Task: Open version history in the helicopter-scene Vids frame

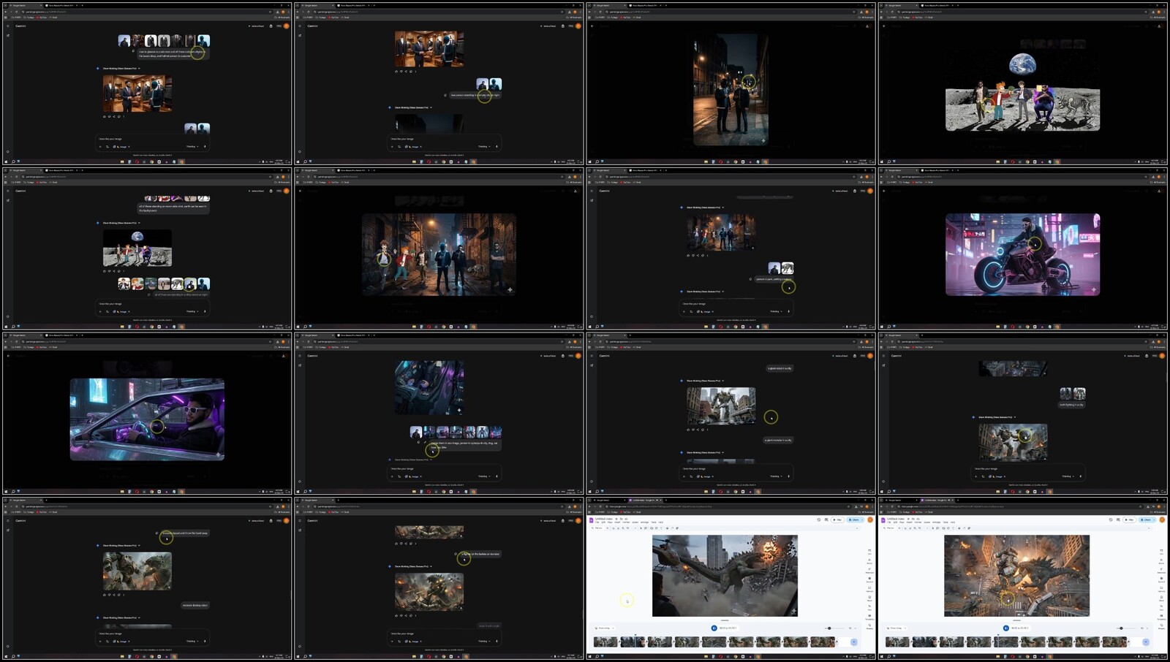Action: (819, 520)
